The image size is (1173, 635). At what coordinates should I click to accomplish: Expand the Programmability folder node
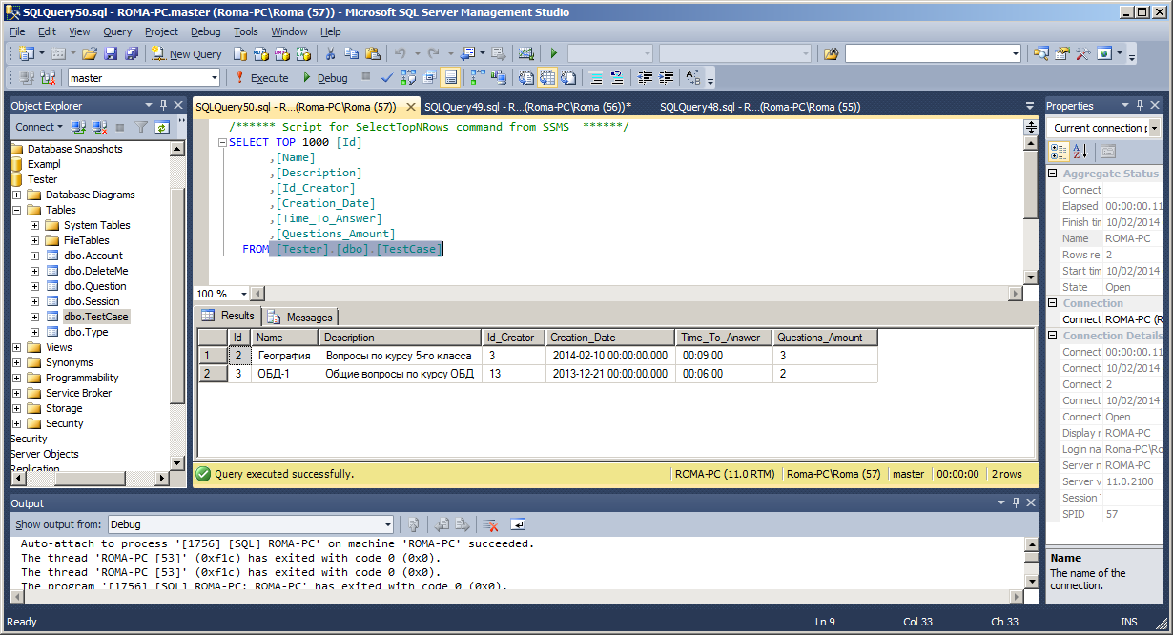click(x=17, y=378)
